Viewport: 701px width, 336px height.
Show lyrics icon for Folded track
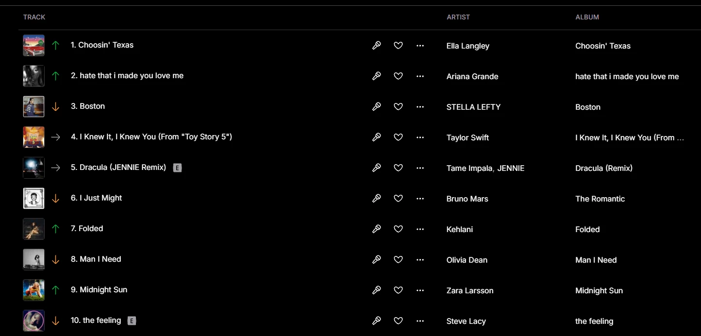[376, 229]
